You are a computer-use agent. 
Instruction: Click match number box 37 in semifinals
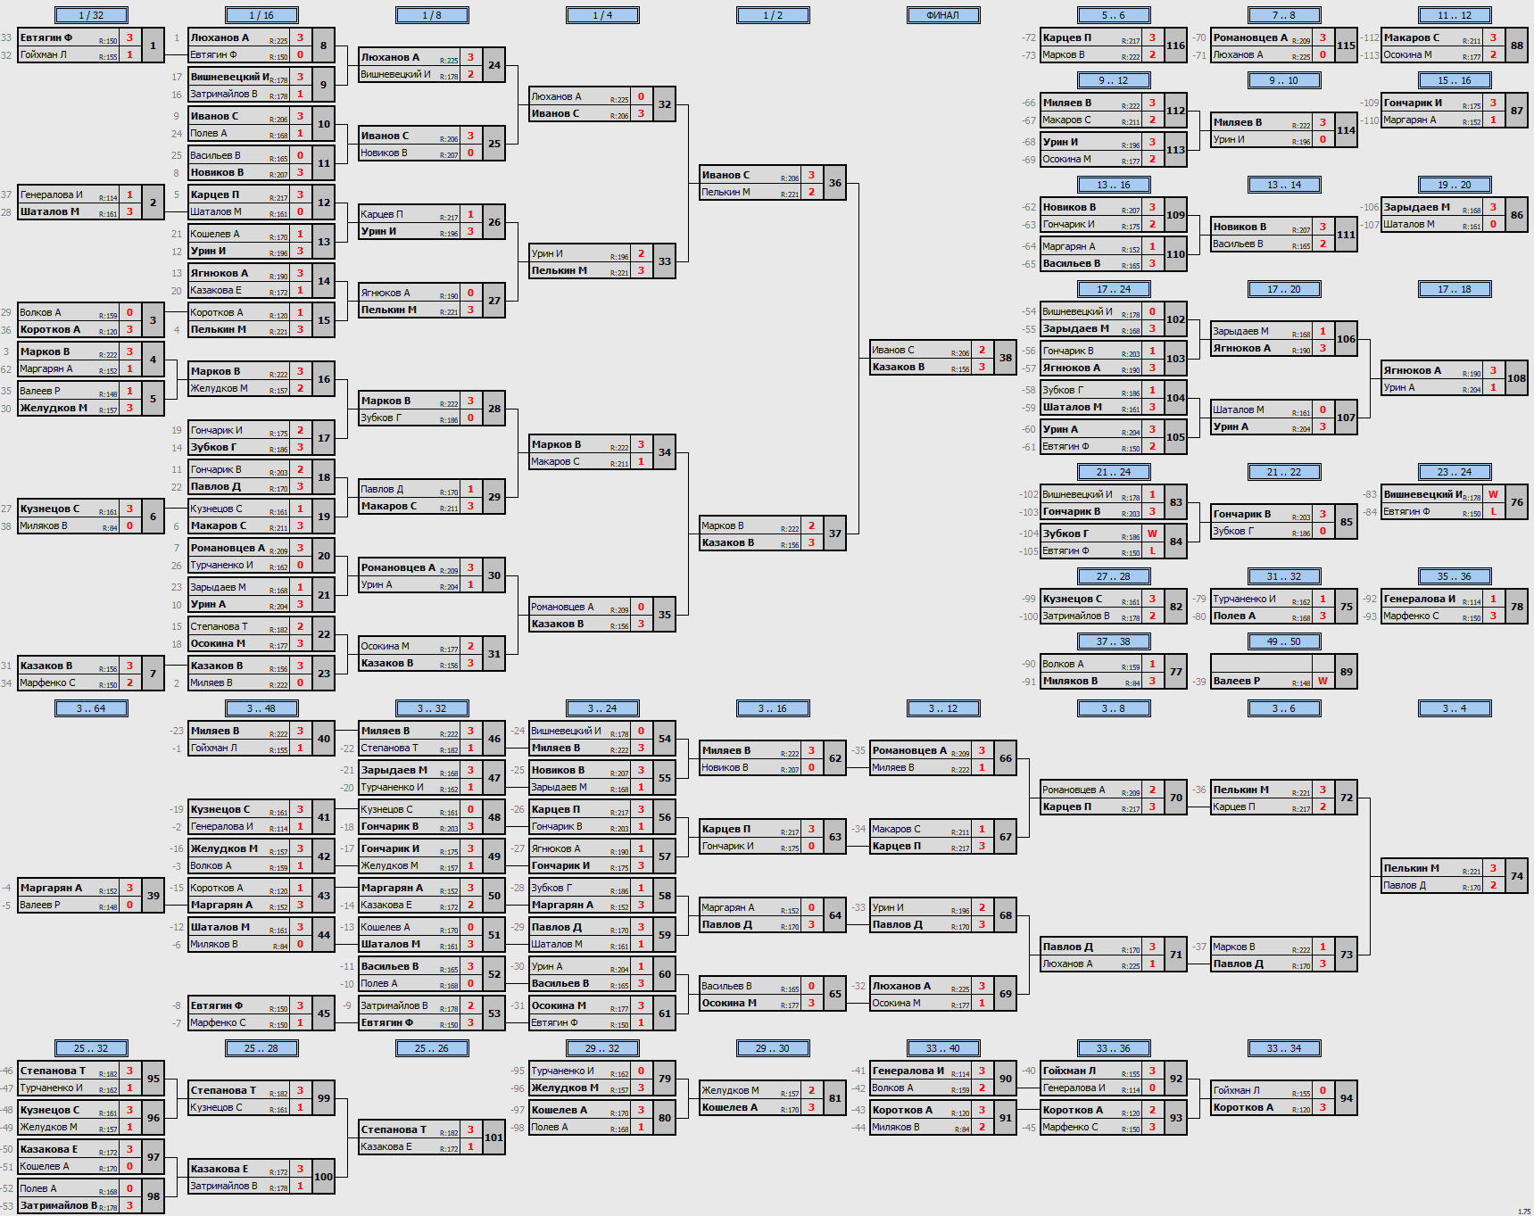pos(835,534)
